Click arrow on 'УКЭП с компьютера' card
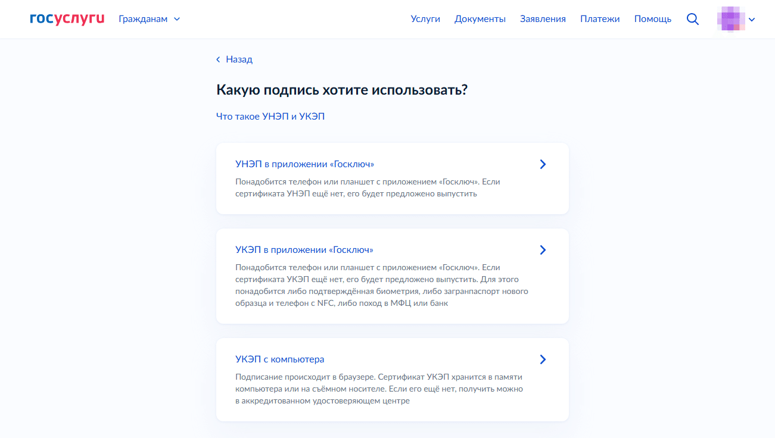This screenshot has height=438, width=775. pyautogui.click(x=543, y=359)
